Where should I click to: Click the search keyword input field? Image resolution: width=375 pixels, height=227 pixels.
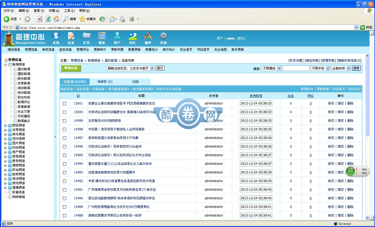296,68
